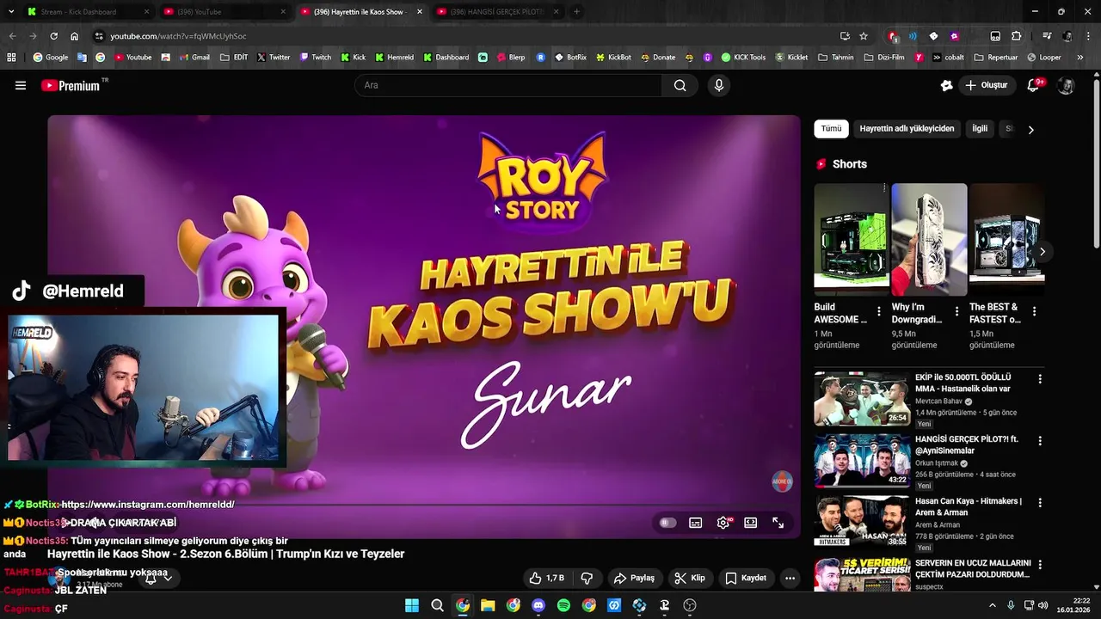Show hidden system tray icons

coord(992,605)
